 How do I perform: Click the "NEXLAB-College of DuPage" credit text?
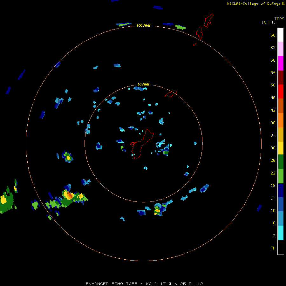[x=254, y=3]
